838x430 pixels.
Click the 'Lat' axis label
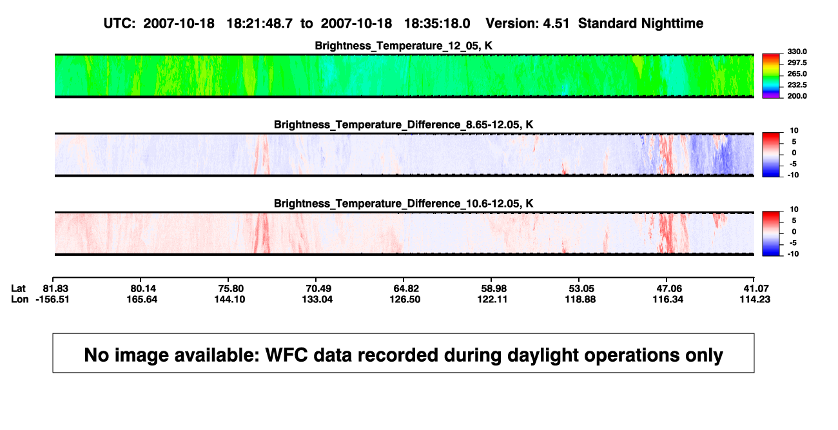point(20,288)
